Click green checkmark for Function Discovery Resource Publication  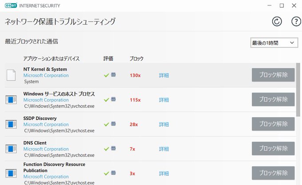[x=107, y=173]
